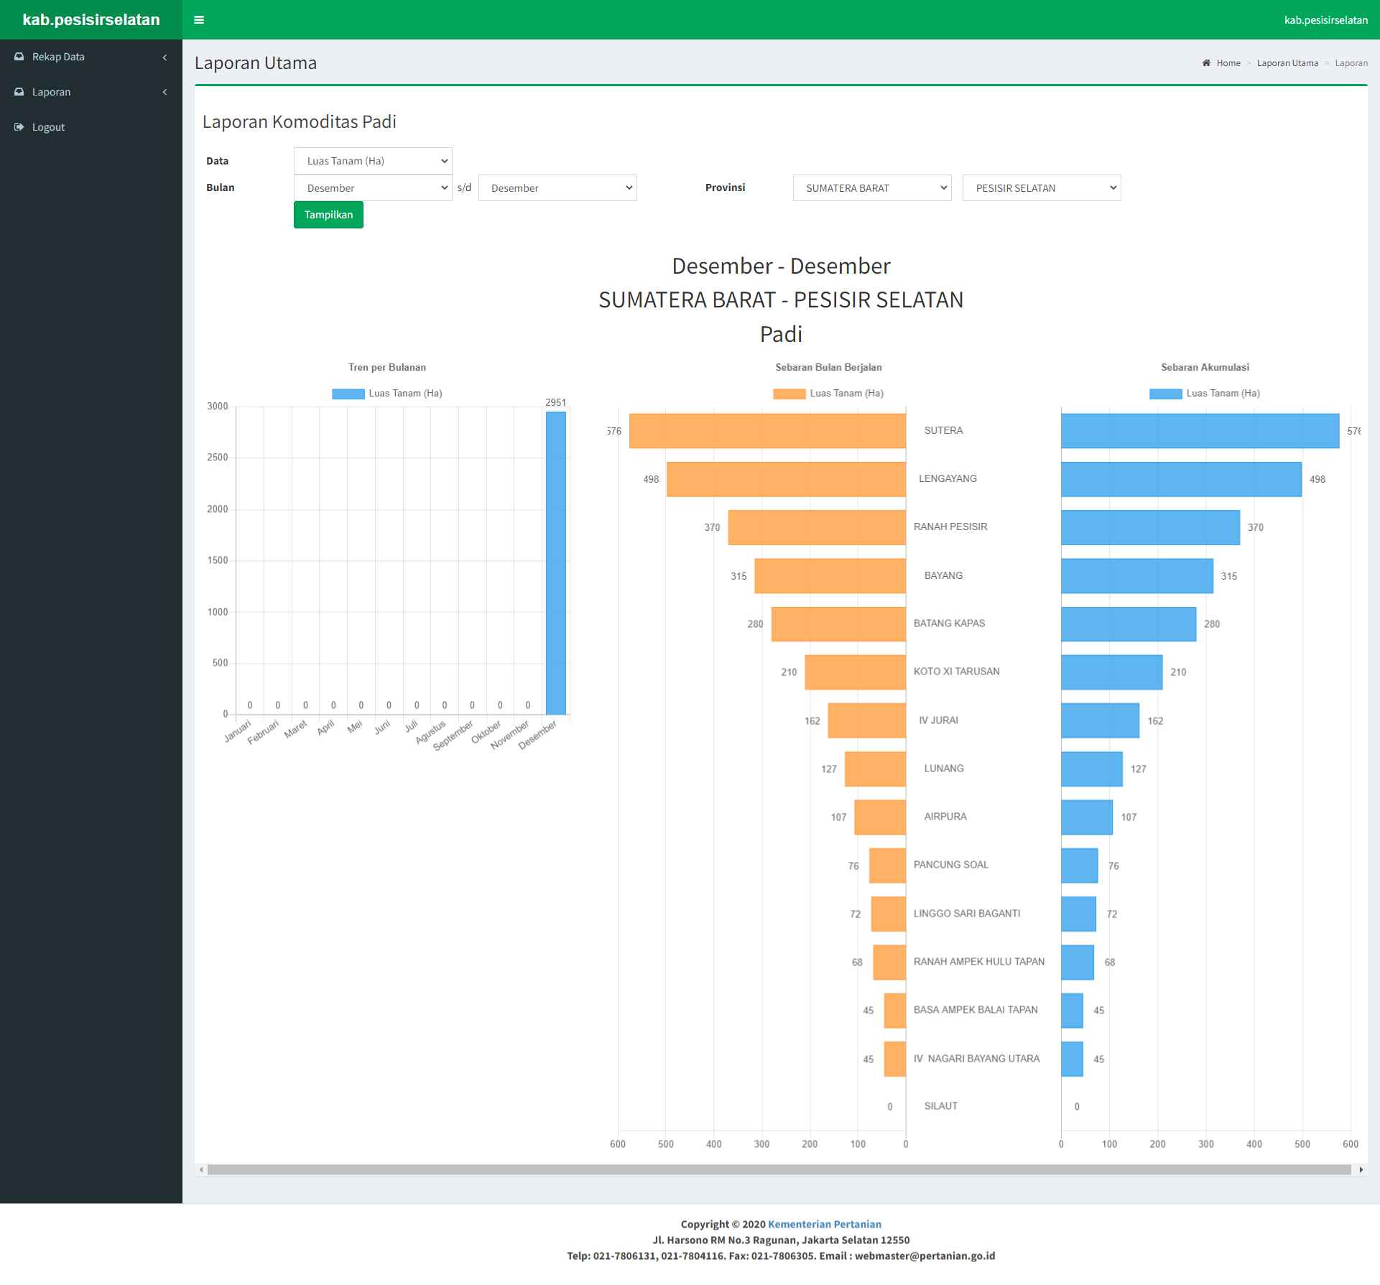The image size is (1380, 1285).
Task: Click the Home breadcrumb house icon
Action: 1206,63
